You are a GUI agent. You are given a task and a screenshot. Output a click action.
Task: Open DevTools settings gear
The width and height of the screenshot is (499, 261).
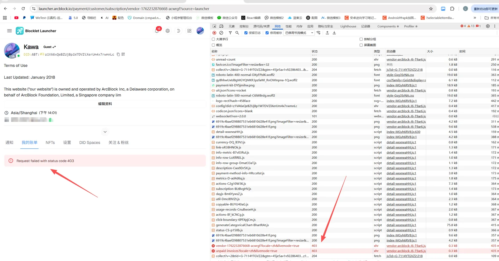(488, 26)
